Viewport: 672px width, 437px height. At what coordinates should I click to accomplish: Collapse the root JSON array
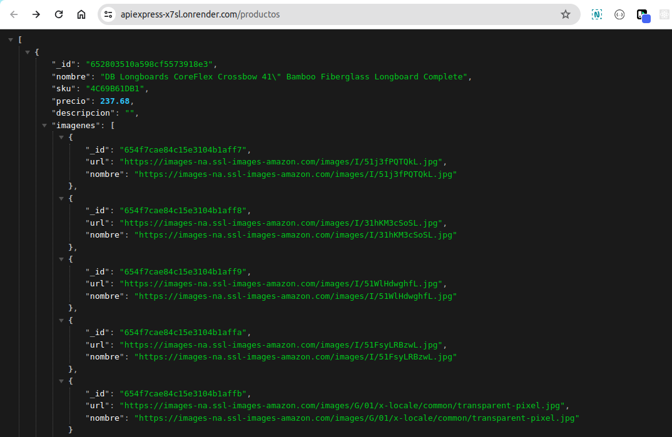click(x=11, y=40)
